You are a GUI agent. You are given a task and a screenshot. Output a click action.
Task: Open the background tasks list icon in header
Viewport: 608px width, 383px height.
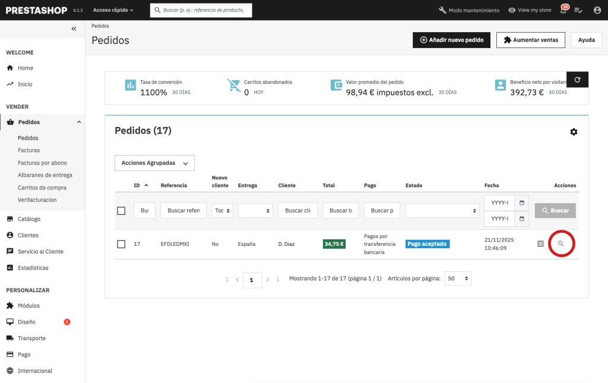point(578,10)
